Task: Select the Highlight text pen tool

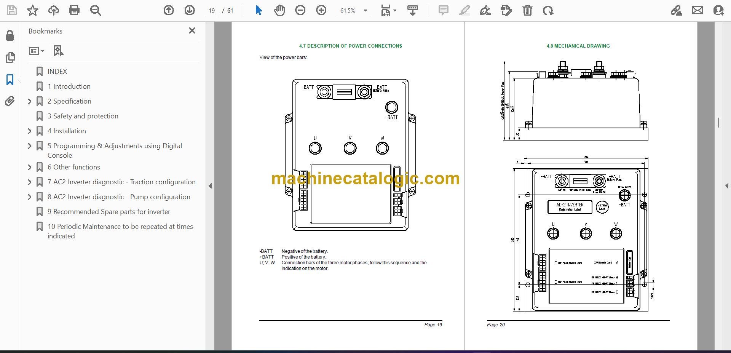Action: 464,11
